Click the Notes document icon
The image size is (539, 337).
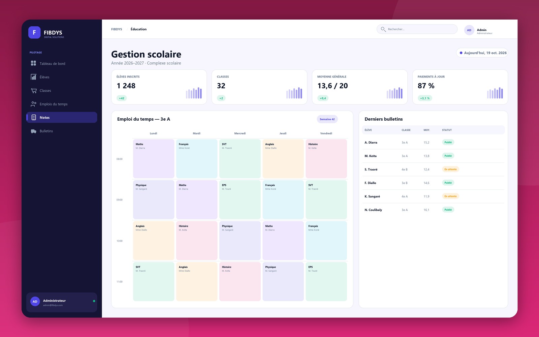(x=33, y=117)
